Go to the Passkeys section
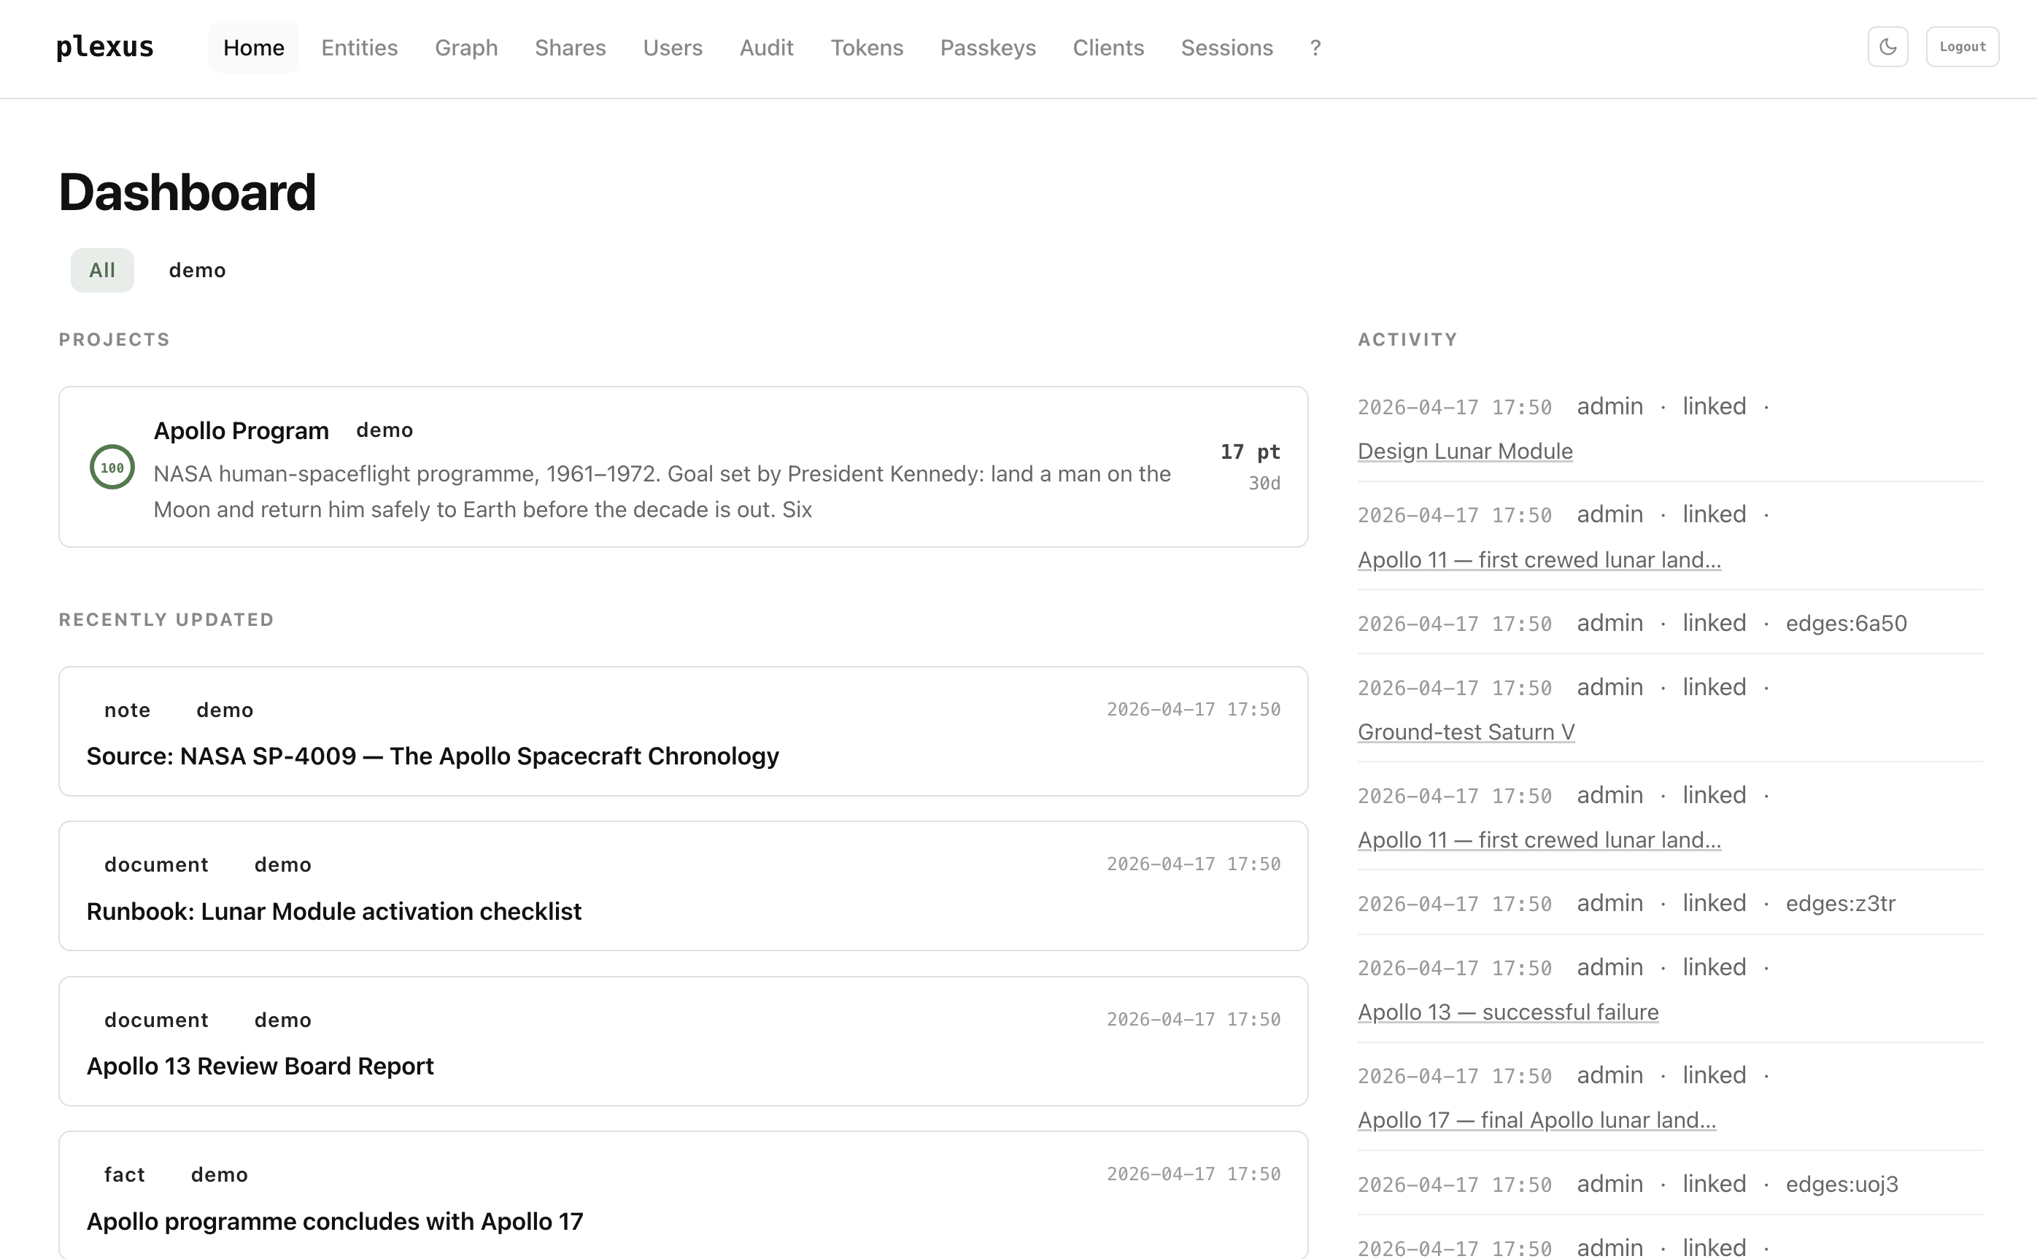Image resolution: width=2037 pixels, height=1259 pixels. pyautogui.click(x=988, y=47)
